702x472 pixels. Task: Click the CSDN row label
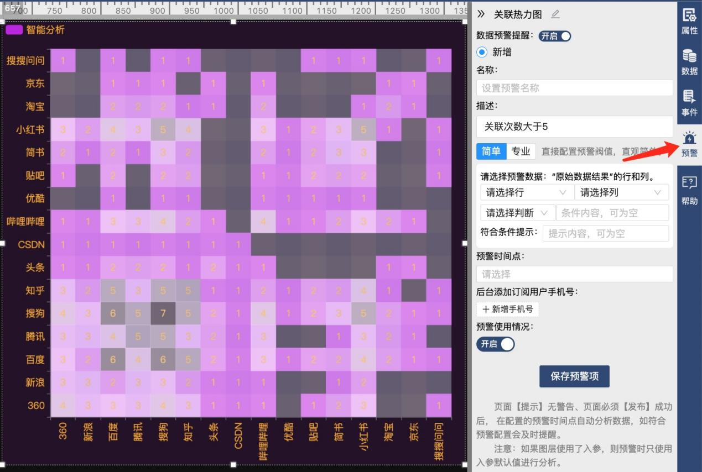(x=31, y=244)
